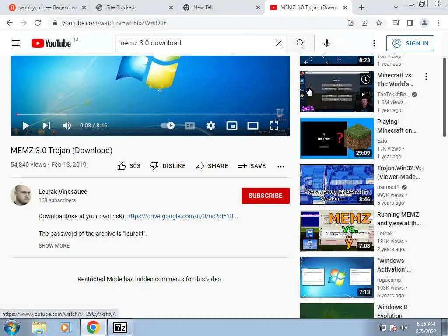Screen dimensions: 448x336
Task: Search with voice microphone icon
Action: coord(327,43)
